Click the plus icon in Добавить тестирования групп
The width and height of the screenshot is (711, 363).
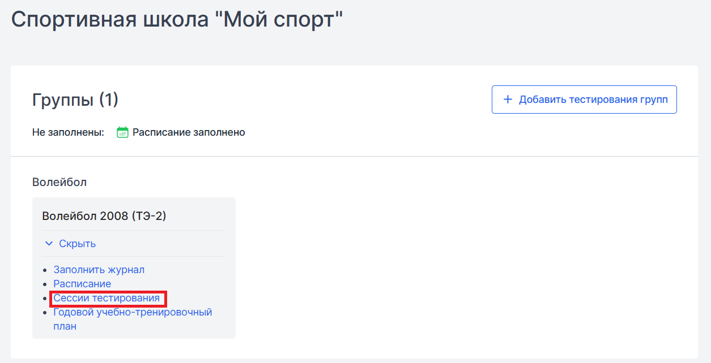pyautogui.click(x=508, y=100)
